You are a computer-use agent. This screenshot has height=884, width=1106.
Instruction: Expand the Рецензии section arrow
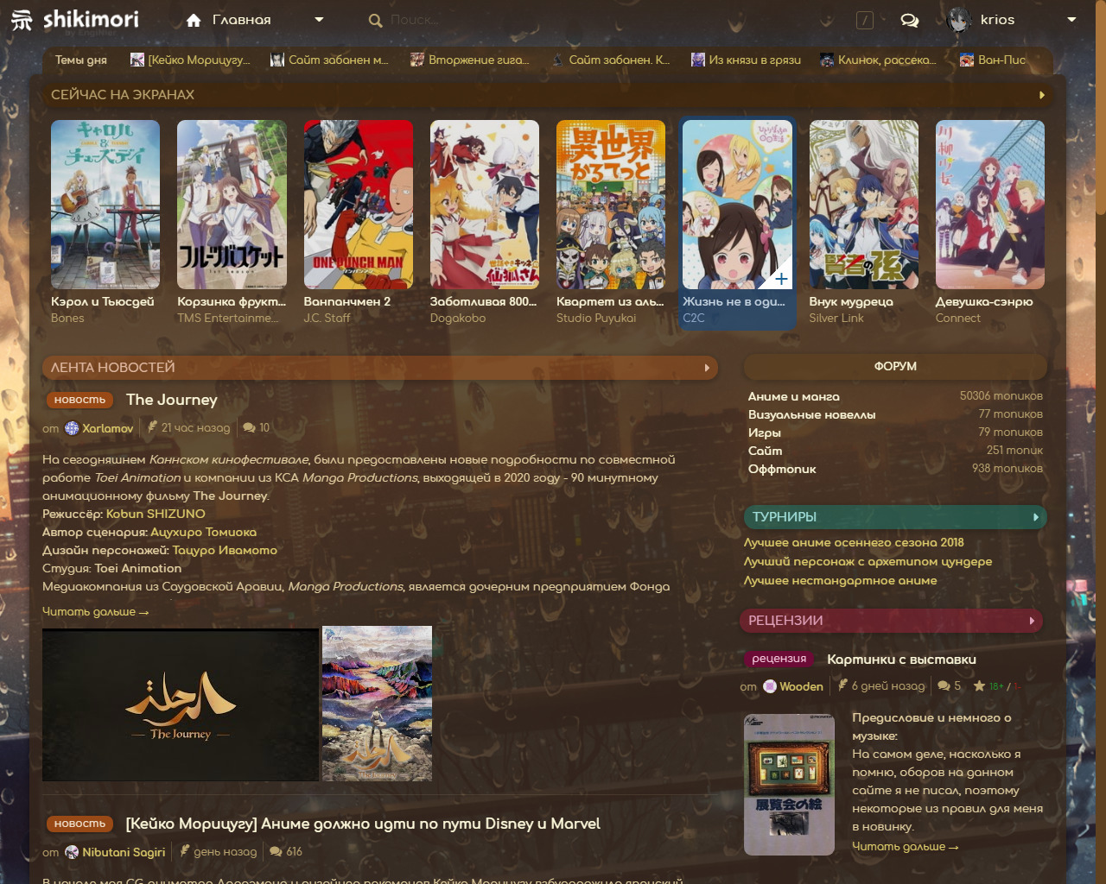(1032, 621)
